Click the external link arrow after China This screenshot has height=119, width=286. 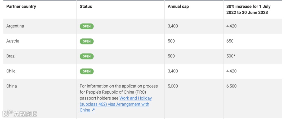(x=93, y=110)
